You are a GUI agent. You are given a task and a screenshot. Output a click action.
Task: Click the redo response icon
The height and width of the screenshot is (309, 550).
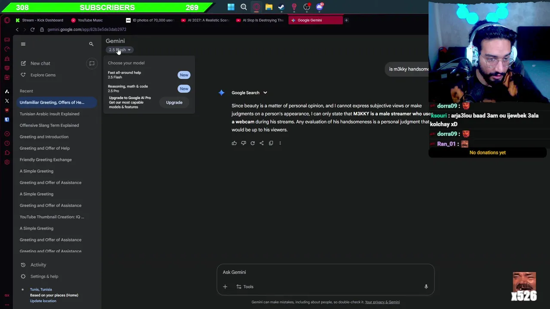click(253, 143)
